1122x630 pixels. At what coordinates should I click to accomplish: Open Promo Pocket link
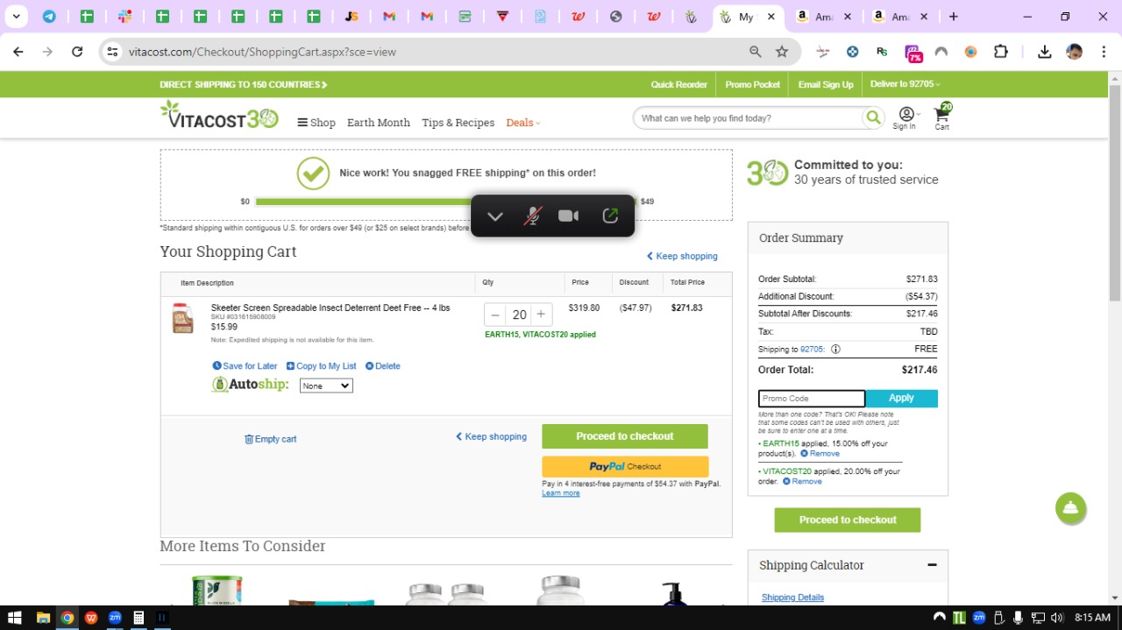pos(752,85)
